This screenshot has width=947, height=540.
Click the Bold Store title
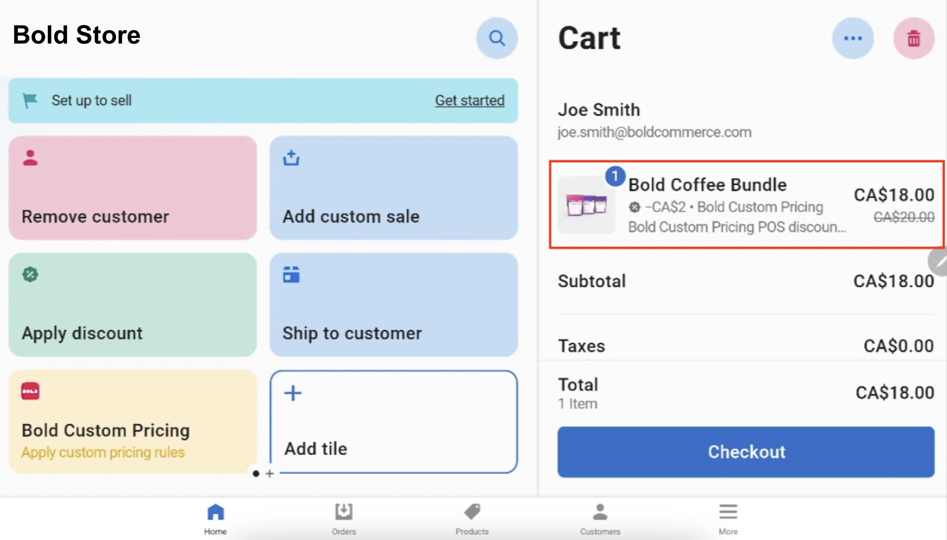76,35
